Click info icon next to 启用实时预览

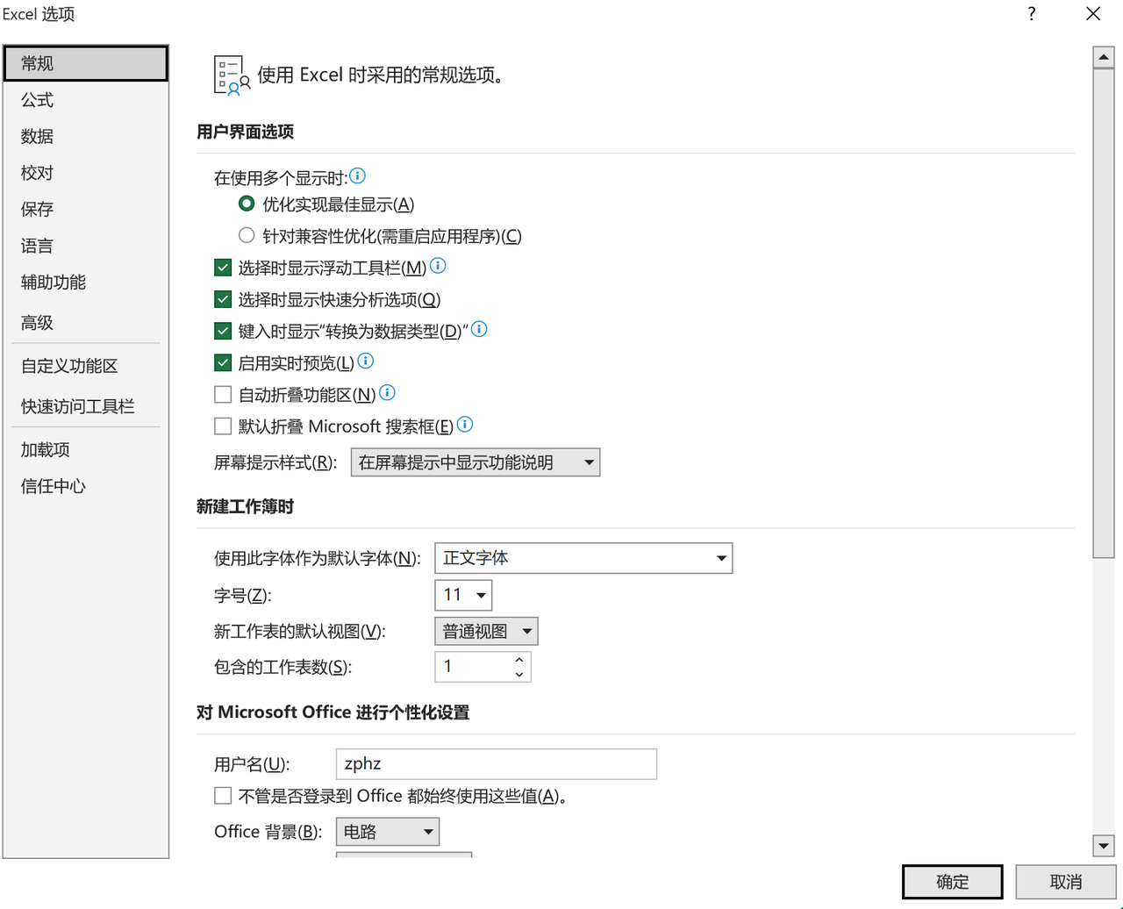[x=366, y=361]
